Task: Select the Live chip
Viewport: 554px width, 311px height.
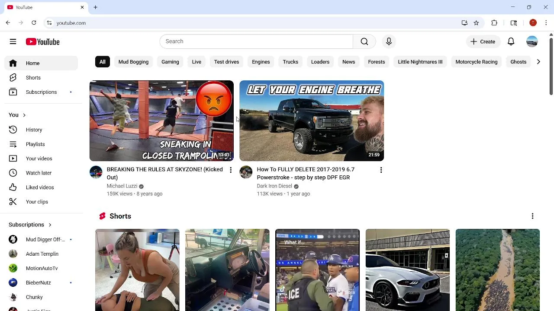Action: click(196, 62)
